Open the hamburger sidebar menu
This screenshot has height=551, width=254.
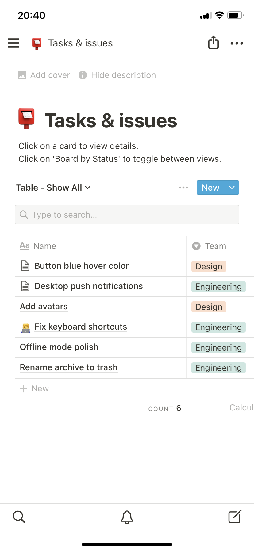tap(13, 43)
